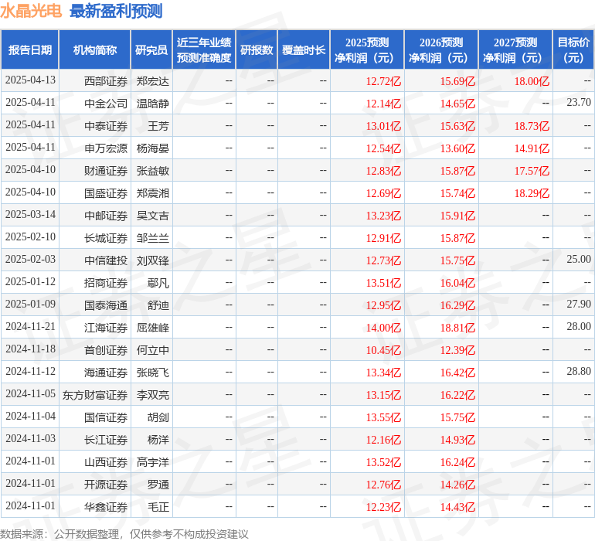This screenshot has height=541, width=595.
Task: Select the 2027预测净利润 column header
Action: pyautogui.click(x=515, y=50)
